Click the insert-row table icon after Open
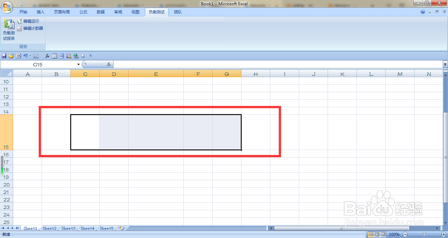 (x=18, y=56)
